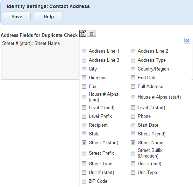Image resolution: width=193 pixels, height=187 pixels.
Task: Check the Address Line 1 box
Action: click(x=84, y=51)
